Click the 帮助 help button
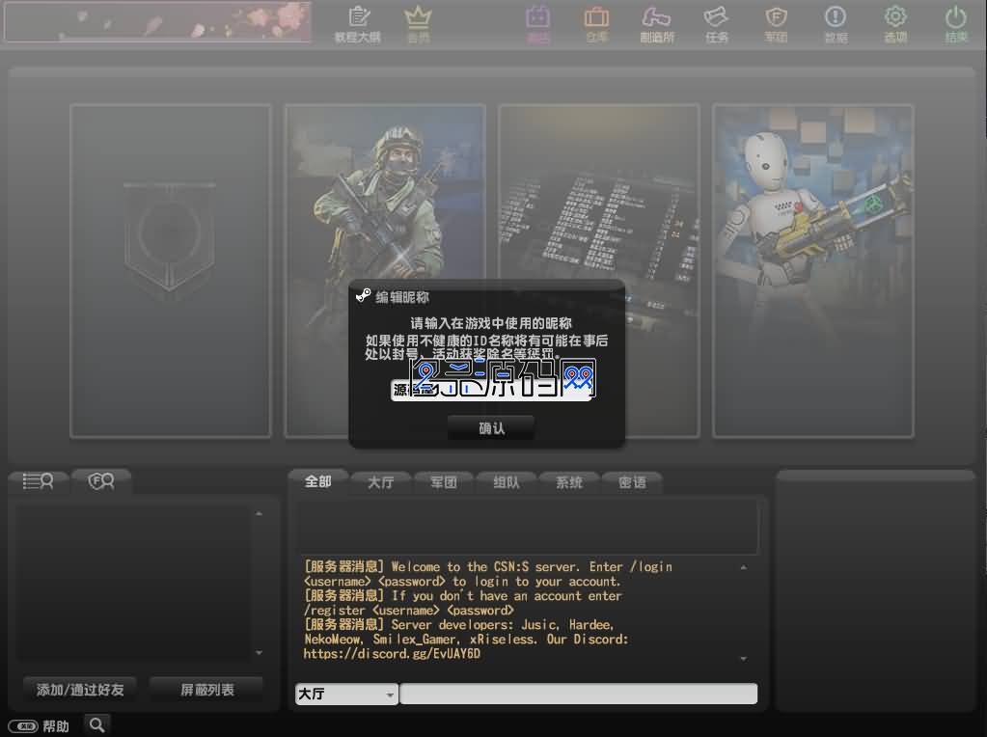Viewport: 987px width, 737px height. point(39,726)
